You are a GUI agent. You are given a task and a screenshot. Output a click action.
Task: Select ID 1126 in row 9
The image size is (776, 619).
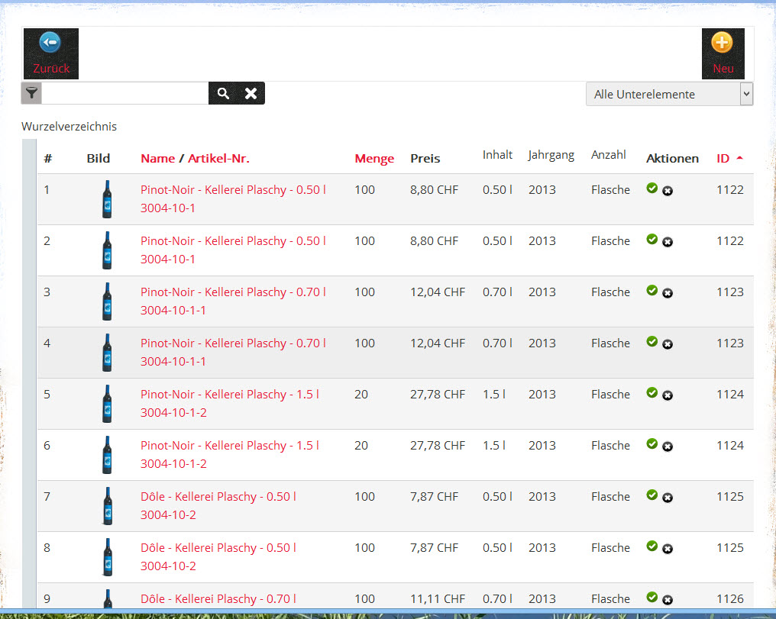click(730, 599)
